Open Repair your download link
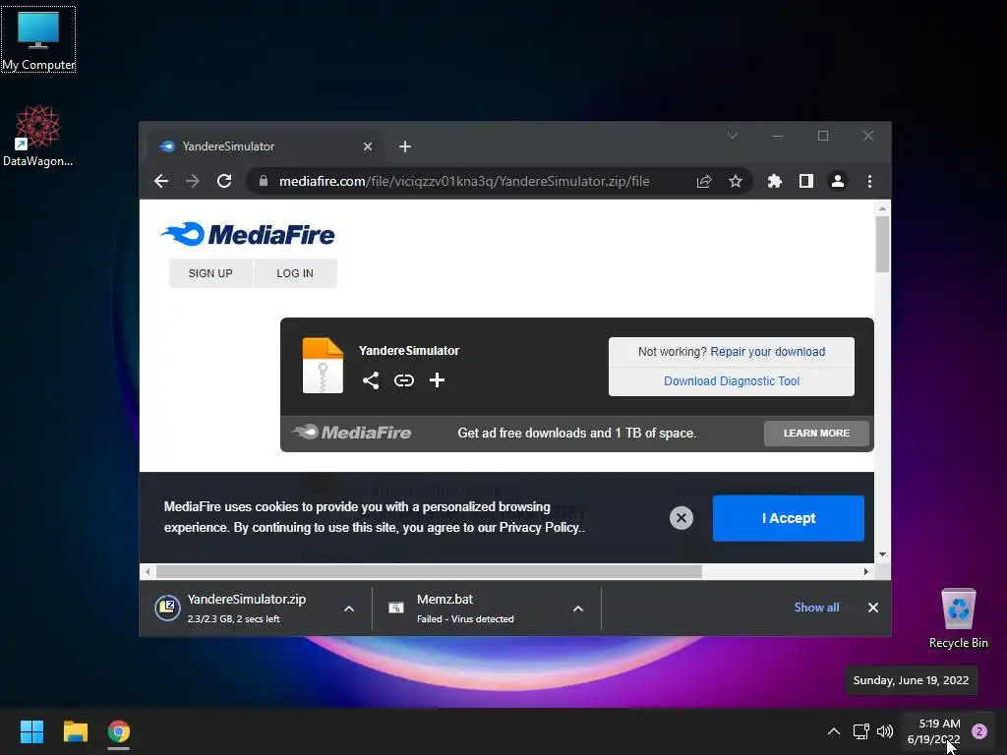Image resolution: width=1007 pixels, height=755 pixels. click(x=767, y=351)
